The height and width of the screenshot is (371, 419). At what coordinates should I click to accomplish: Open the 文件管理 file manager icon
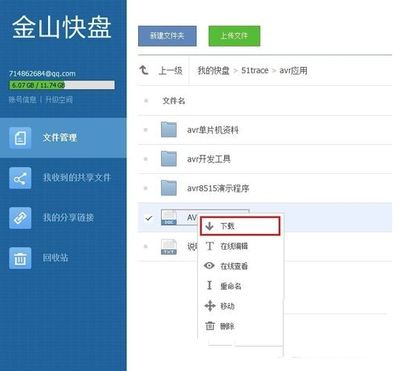(20, 138)
